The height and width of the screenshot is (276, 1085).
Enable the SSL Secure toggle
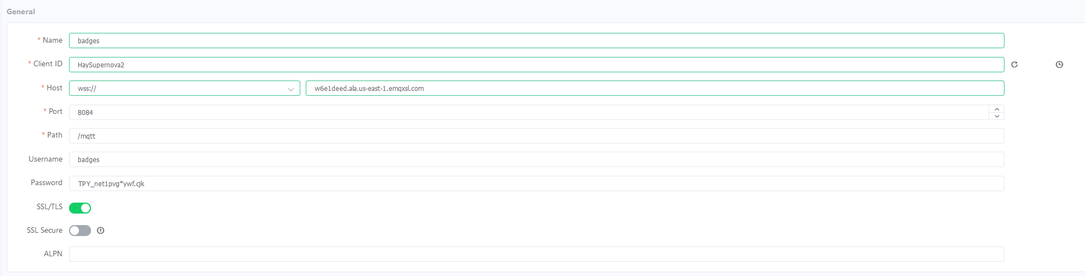[x=80, y=231]
